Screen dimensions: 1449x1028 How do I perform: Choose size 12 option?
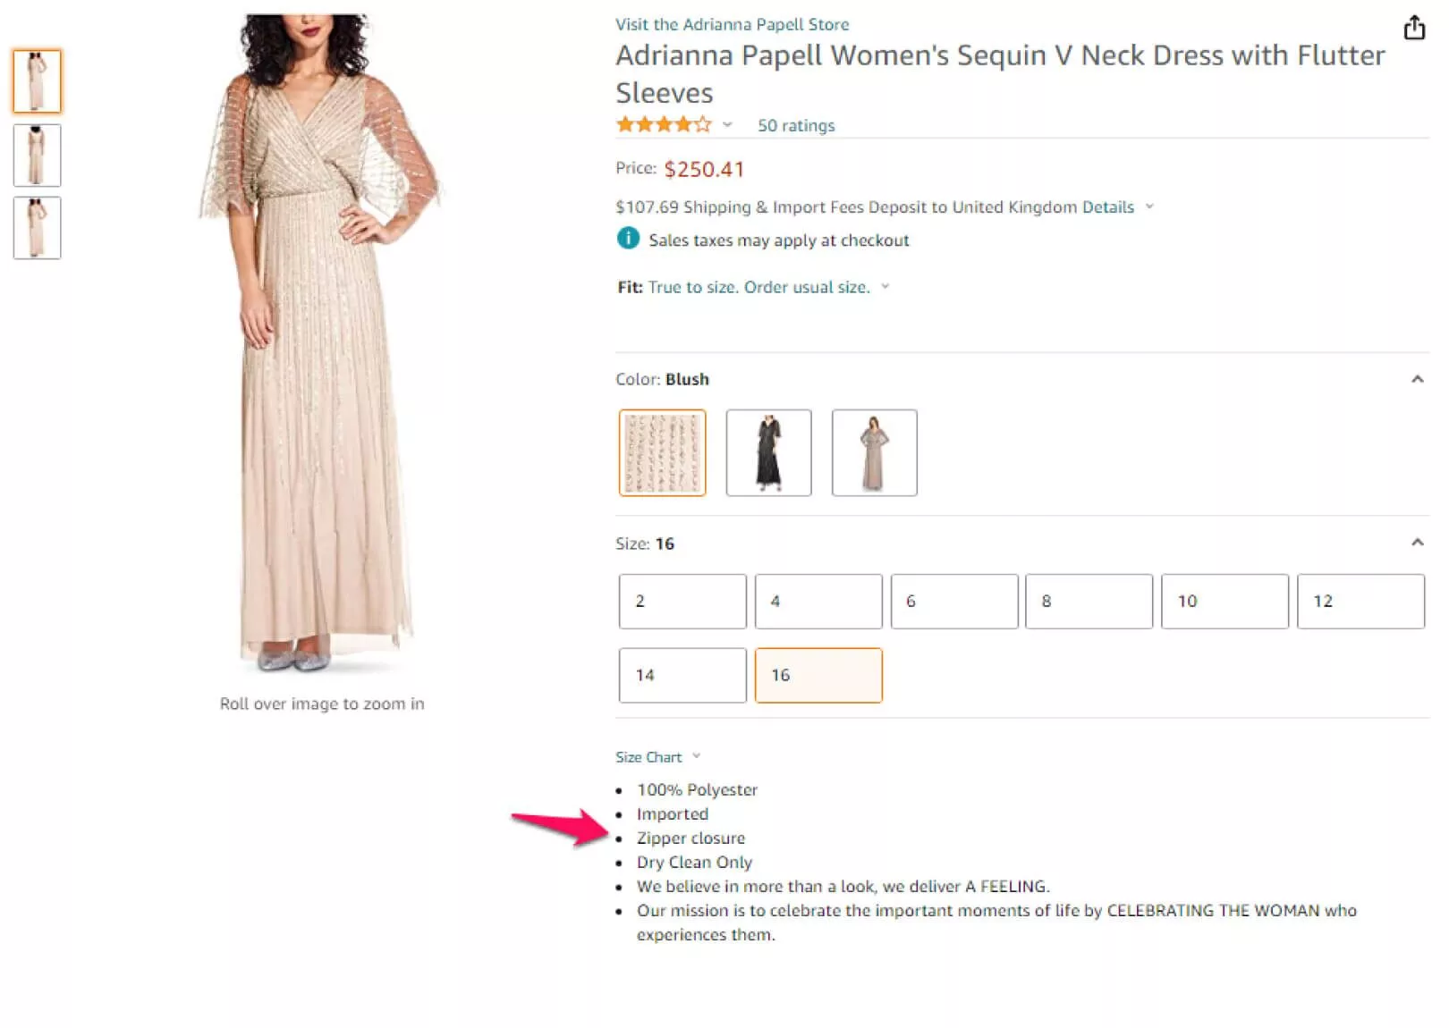[1360, 601]
